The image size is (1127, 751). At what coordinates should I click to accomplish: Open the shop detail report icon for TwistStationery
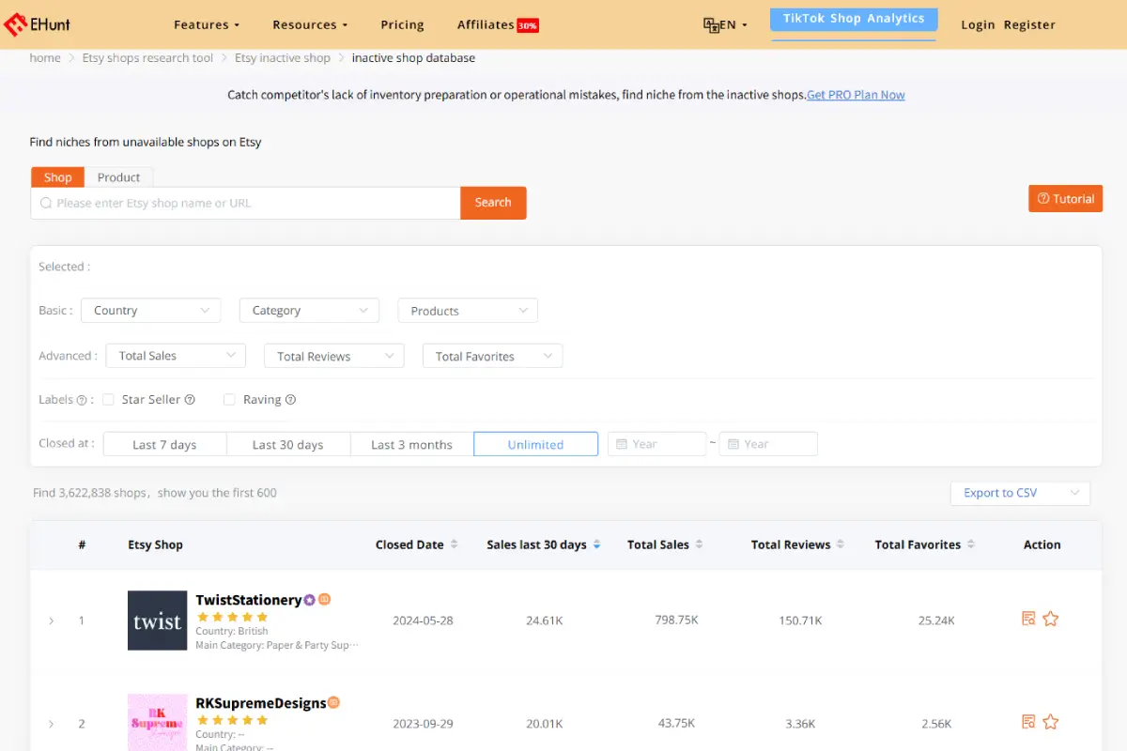pyautogui.click(x=1028, y=618)
